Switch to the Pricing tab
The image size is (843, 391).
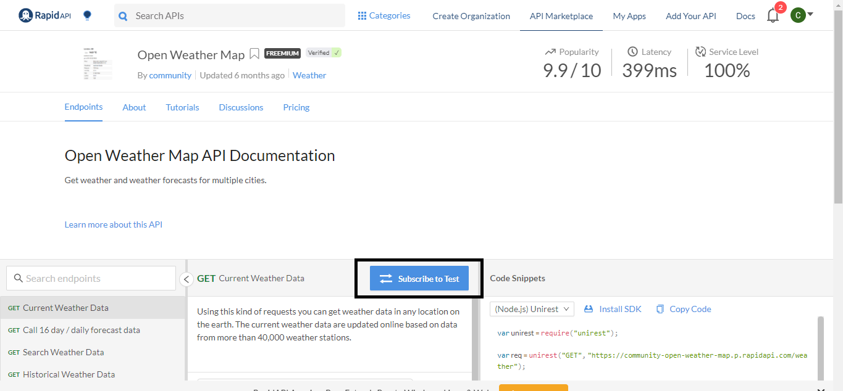pyautogui.click(x=296, y=107)
